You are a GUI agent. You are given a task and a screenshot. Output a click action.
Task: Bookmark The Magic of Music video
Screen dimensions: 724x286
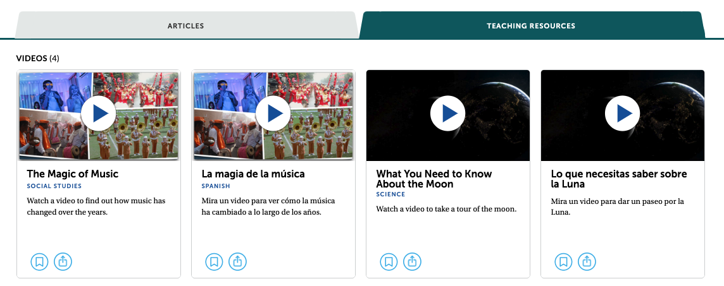(39, 261)
